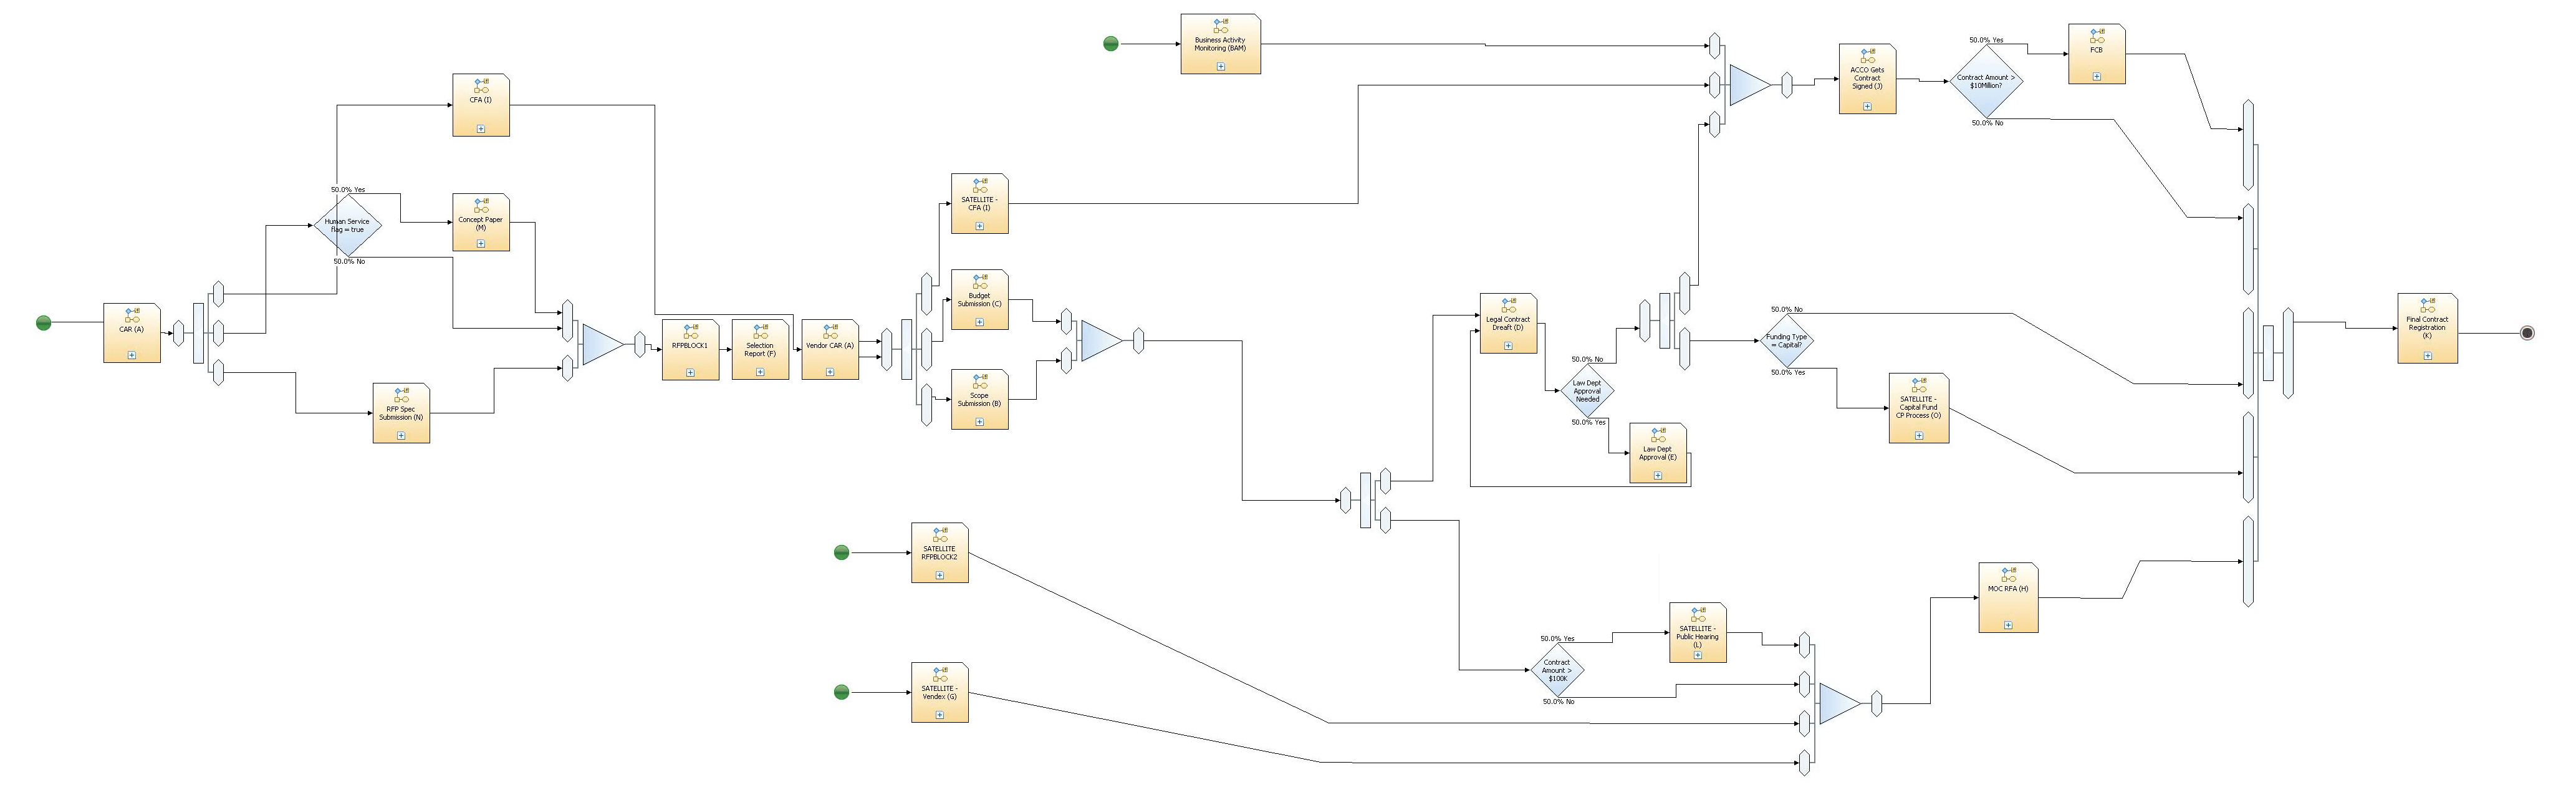Click '50.0% Yes' label above Contract Amount > $100K

[x=1557, y=638]
